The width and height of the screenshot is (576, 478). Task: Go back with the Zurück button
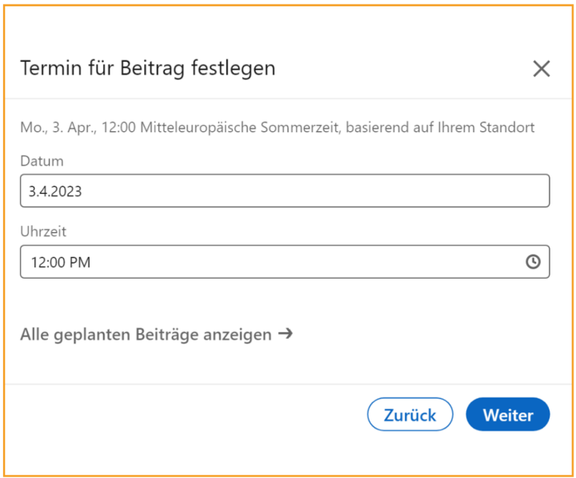point(410,415)
